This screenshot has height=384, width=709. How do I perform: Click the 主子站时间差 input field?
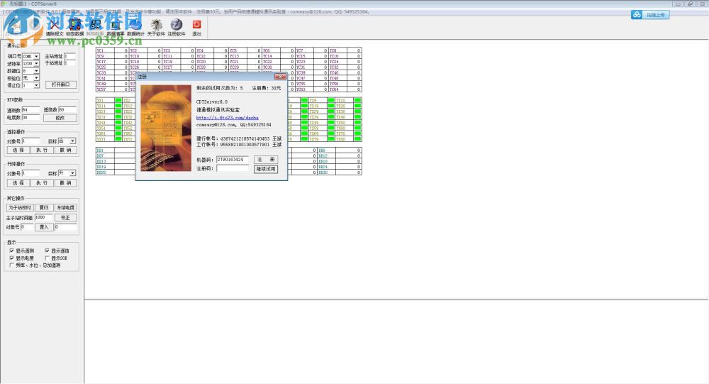pos(43,217)
